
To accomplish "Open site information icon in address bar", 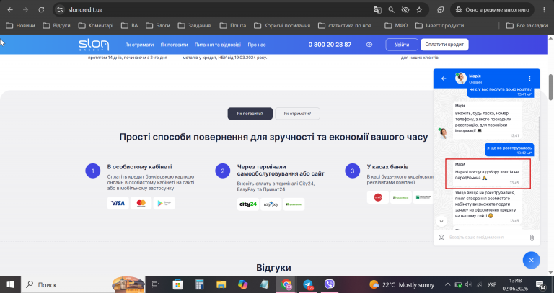I will (x=60, y=10).
